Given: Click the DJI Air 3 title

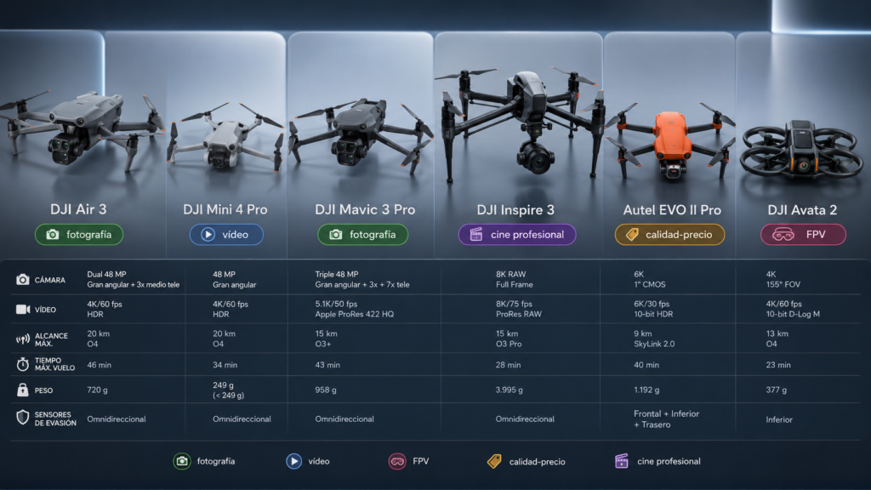Looking at the screenshot, I should pyautogui.click(x=78, y=209).
